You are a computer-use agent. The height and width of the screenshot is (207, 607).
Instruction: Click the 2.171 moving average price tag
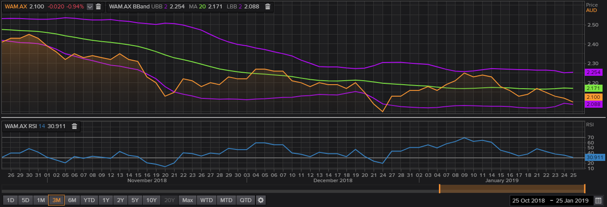(x=594, y=89)
